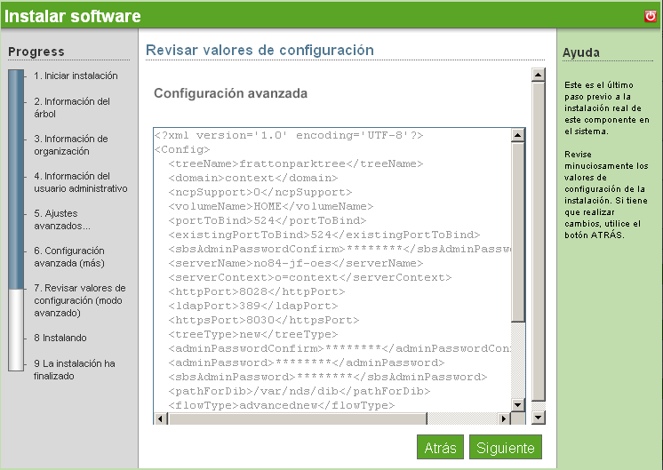This screenshot has width=663, height=470.
Task: Click the outer scrollbar down arrow
Action: click(x=539, y=418)
